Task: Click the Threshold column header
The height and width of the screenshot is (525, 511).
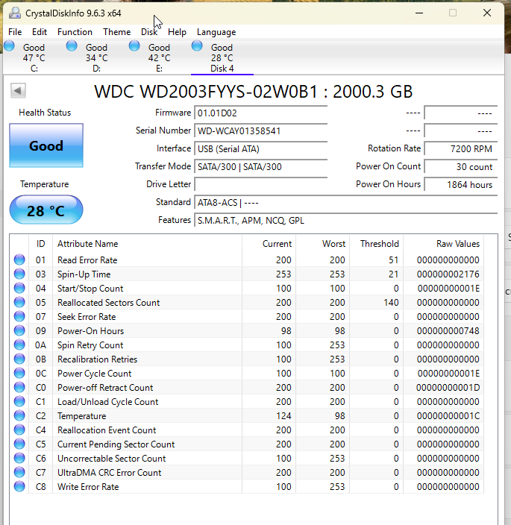Action: (377, 244)
